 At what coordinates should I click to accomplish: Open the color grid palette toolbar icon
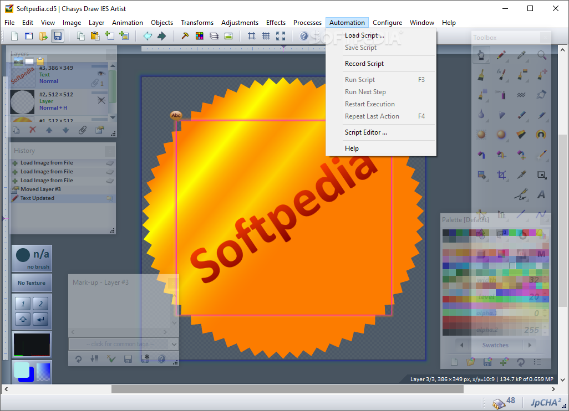pos(200,36)
